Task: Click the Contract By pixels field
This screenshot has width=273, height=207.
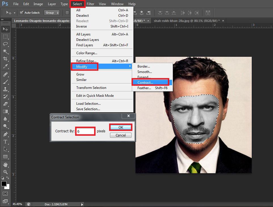Action: click(85, 131)
